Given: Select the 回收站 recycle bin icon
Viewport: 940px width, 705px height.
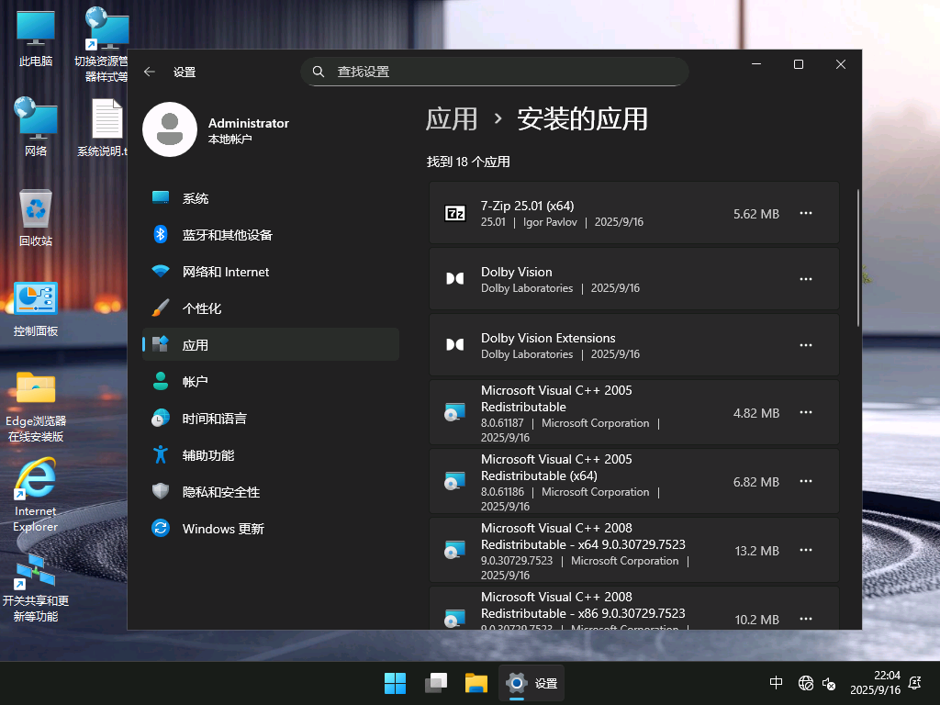Looking at the screenshot, I should tap(36, 218).
